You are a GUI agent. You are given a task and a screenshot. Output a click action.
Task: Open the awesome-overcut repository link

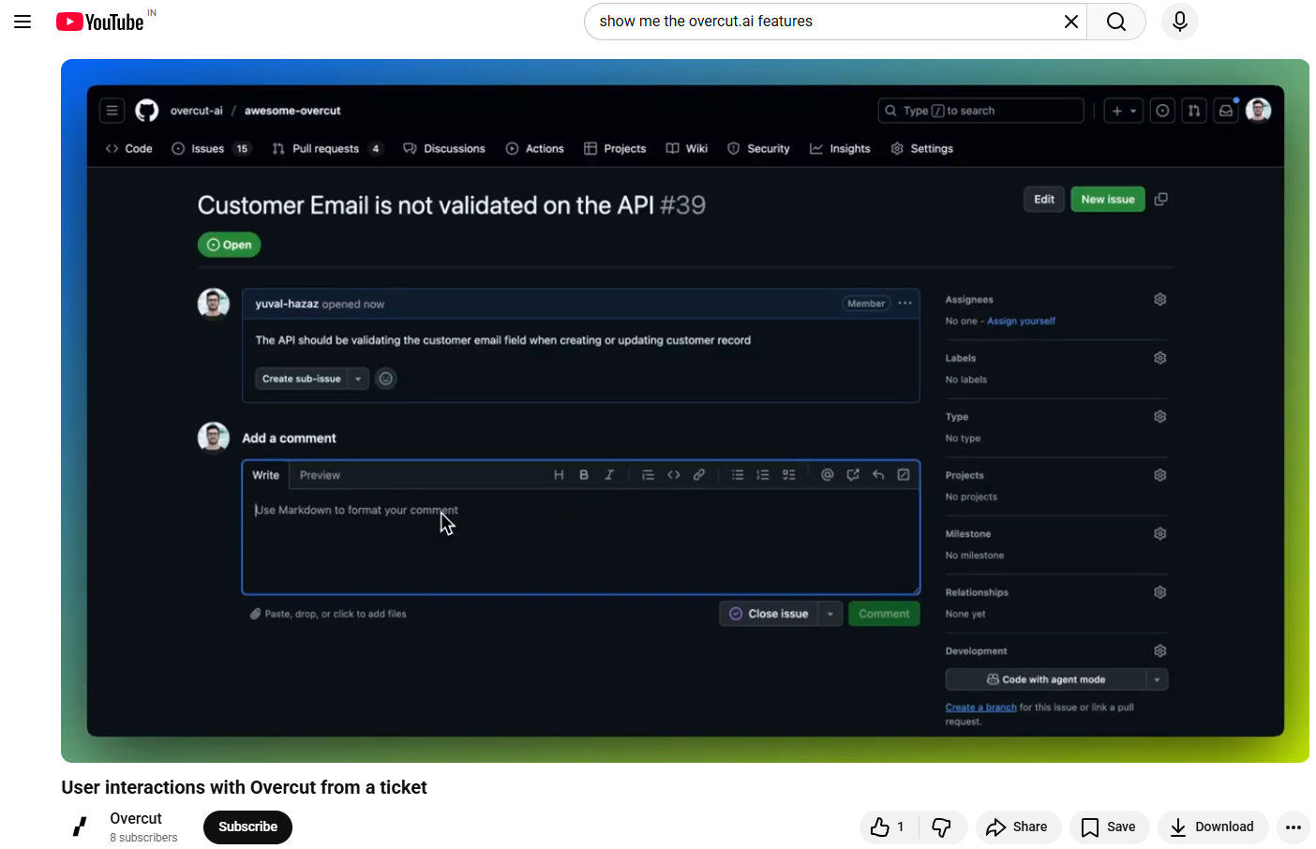click(292, 111)
